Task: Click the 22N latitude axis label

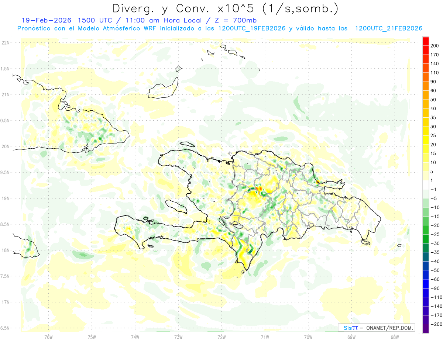Action: click(6, 43)
